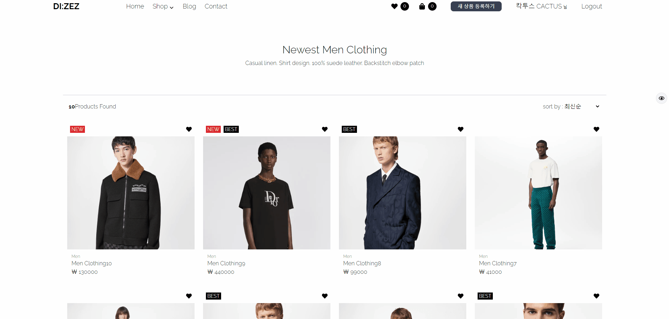Click the eye icon at right edge

pyautogui.click(x=661, y=98)
